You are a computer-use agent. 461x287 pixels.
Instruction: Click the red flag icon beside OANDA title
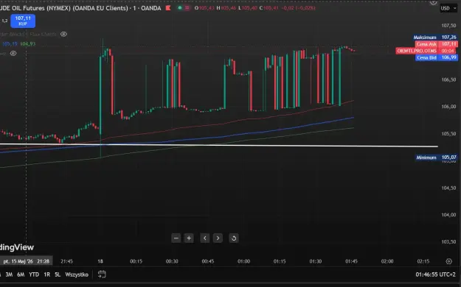168,8
